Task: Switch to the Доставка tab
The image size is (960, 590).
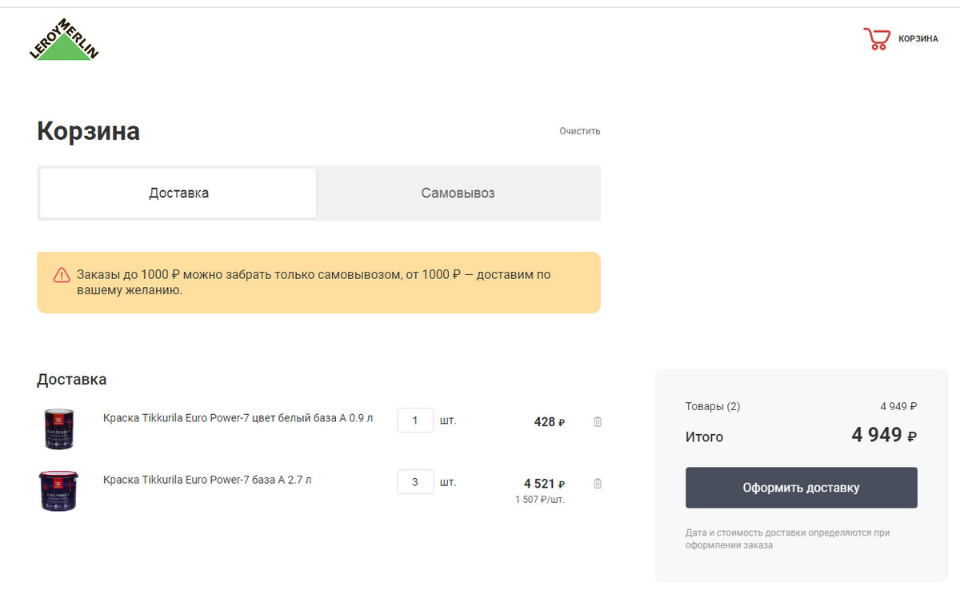Action: (x=178, y=193)
